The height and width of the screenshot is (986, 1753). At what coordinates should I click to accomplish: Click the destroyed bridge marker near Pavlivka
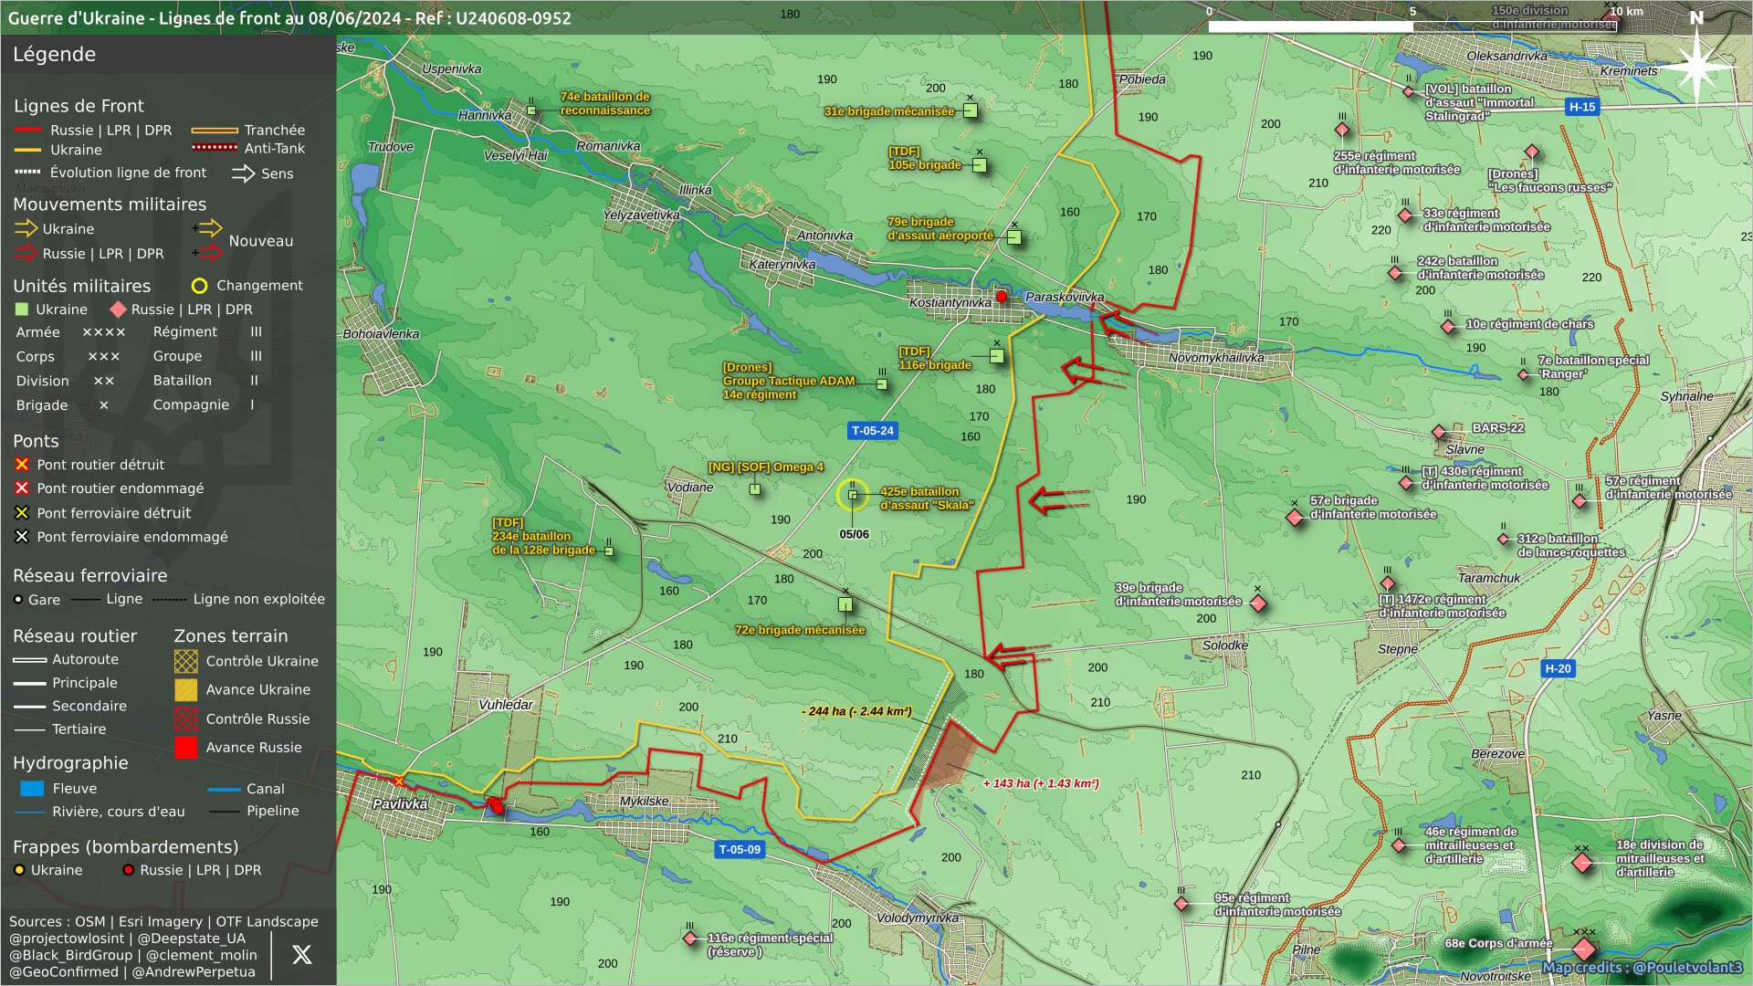pyautogui.click(x=399, y=781)
